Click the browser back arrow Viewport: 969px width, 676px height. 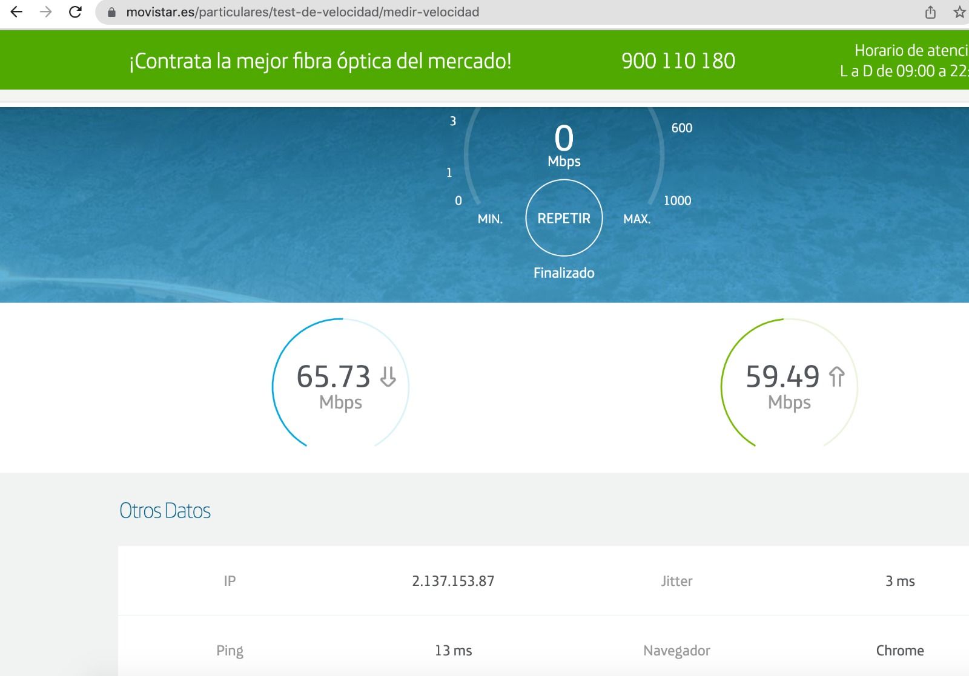point(16,12)
